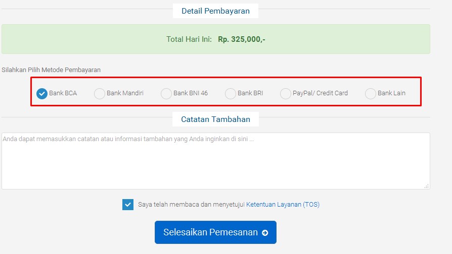Viewport: 452px width, 254px height.
Task: Click the arrow icon in Selesaikan Pemesanan
Action: (265, 233)
